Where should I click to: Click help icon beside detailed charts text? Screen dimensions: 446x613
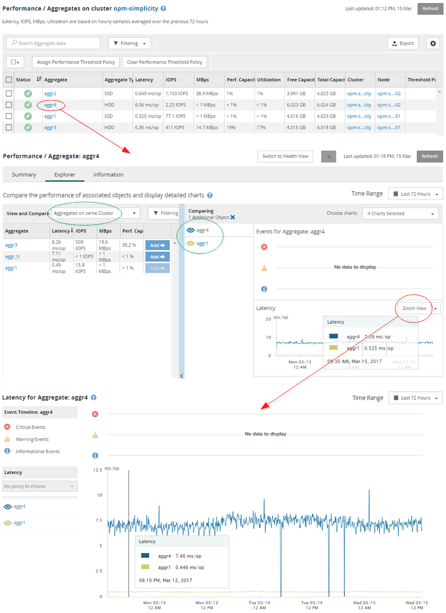(x=210, y=195)
